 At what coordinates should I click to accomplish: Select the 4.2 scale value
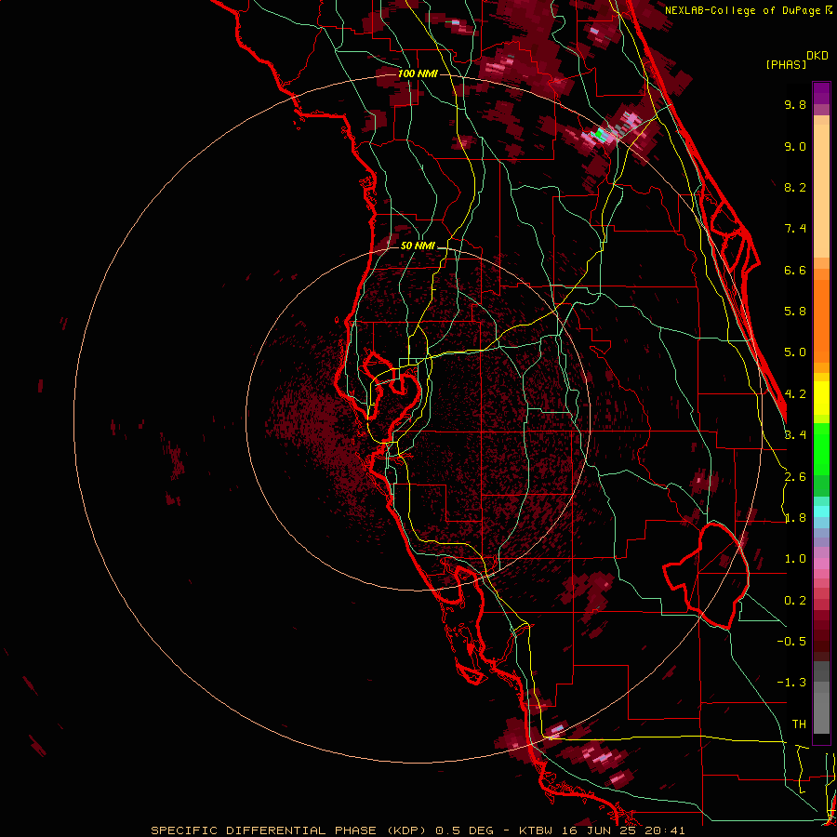click(x=795, y=394)
